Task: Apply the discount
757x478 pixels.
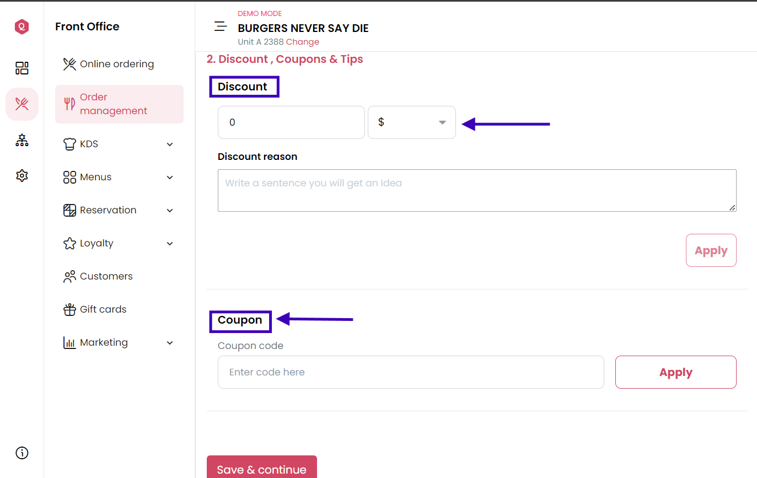Action: [x=711, y=250]
